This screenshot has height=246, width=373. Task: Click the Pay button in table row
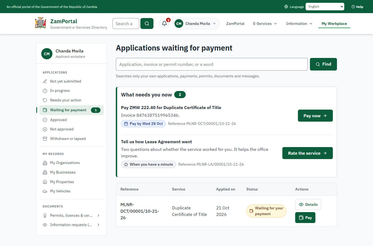(305, 218)
